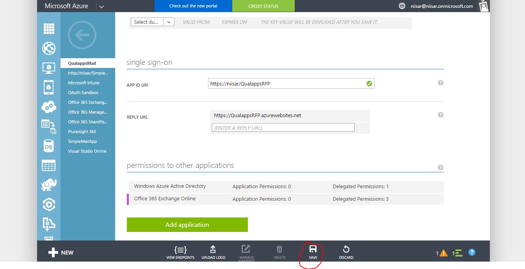Open Cloud Services gear-cloud icon in sidebar
The image size is (525, 269).
49,107
